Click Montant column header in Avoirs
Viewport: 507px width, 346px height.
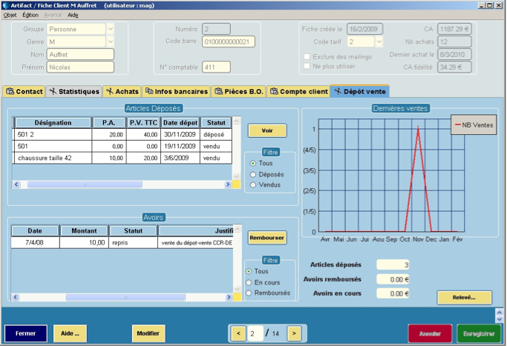[84, 230]
